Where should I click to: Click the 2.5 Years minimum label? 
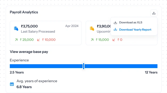[x=17, y=72]
